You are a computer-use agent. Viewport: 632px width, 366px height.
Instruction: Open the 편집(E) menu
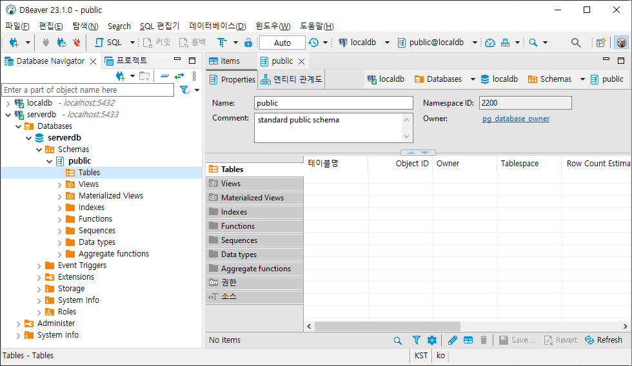coord(51,26)
